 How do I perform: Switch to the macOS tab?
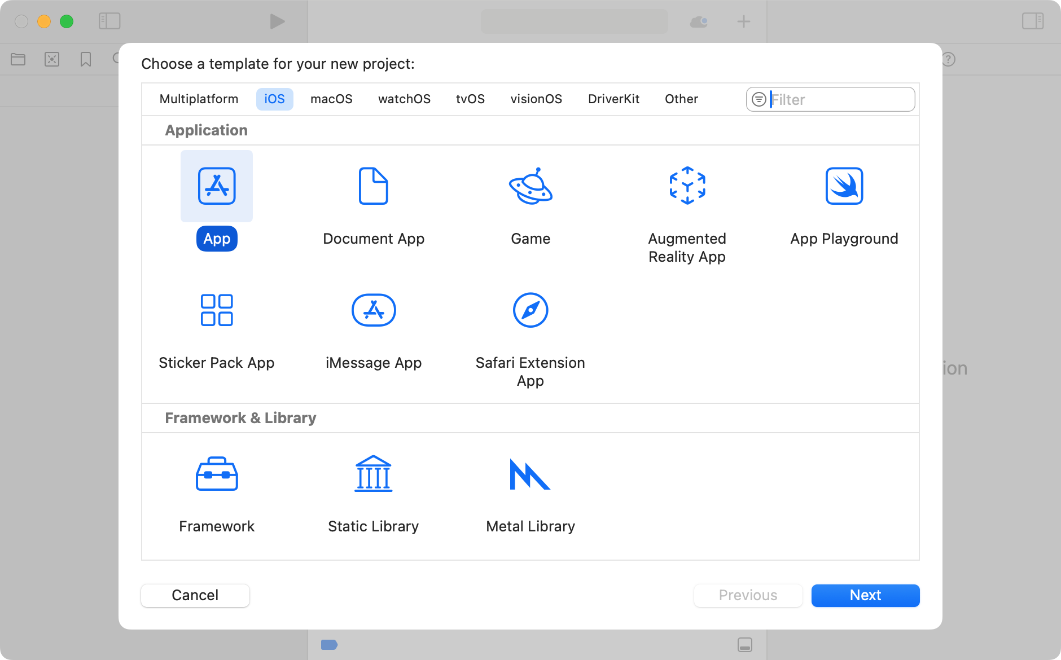click(331, 99)
